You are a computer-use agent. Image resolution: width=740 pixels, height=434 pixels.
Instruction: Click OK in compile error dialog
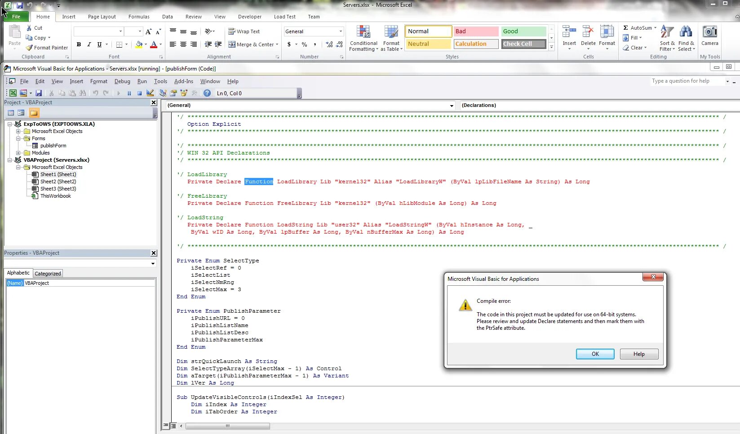tap(595, 354)
